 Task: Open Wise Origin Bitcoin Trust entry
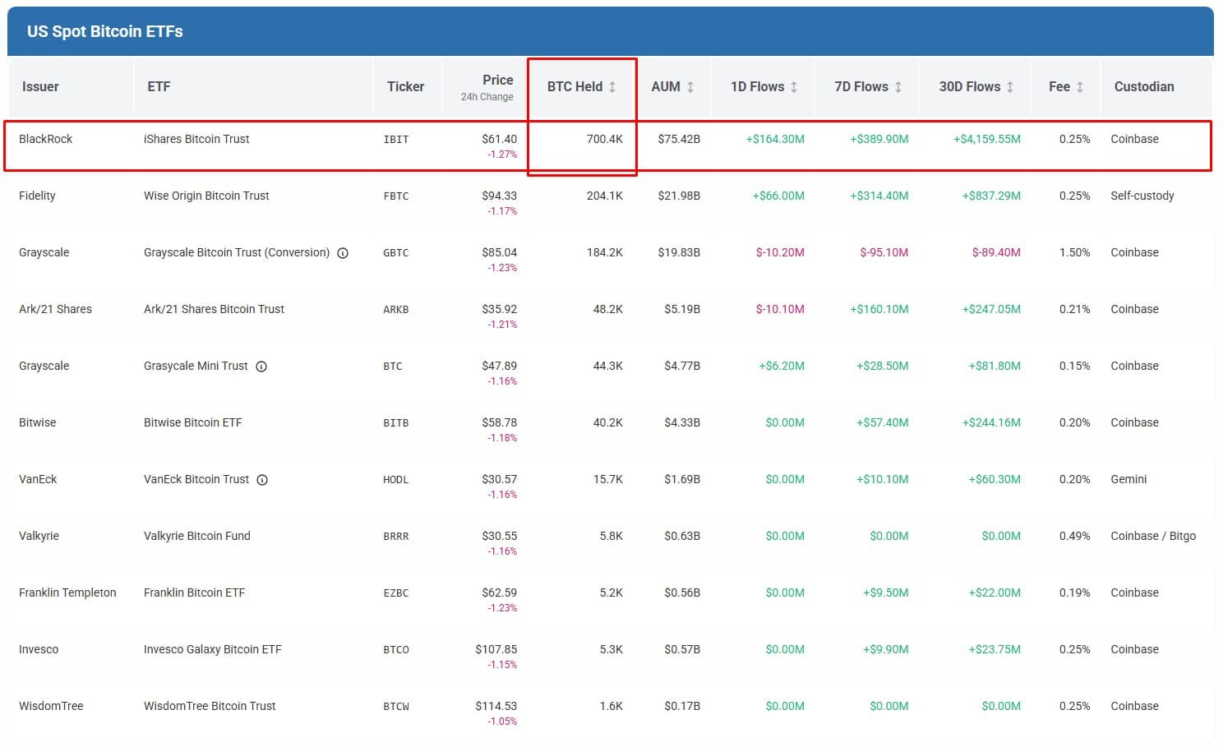(x=206, y=196)
